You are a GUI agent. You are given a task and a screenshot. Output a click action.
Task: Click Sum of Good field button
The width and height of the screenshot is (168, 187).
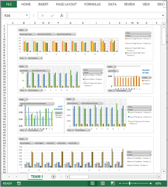point(40,143)
